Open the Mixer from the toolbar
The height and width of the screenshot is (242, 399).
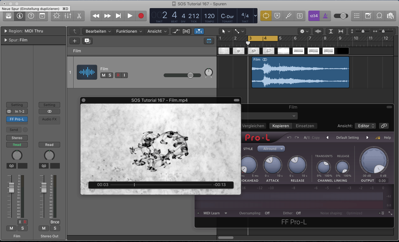pyautogui.click(x=68, y=16)
